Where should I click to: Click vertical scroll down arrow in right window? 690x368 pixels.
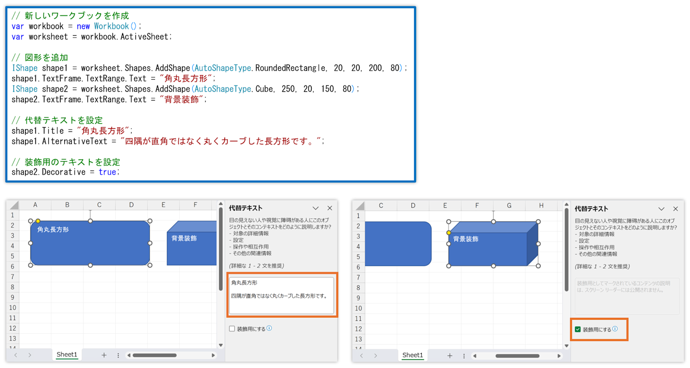click(x=567, y=346)
